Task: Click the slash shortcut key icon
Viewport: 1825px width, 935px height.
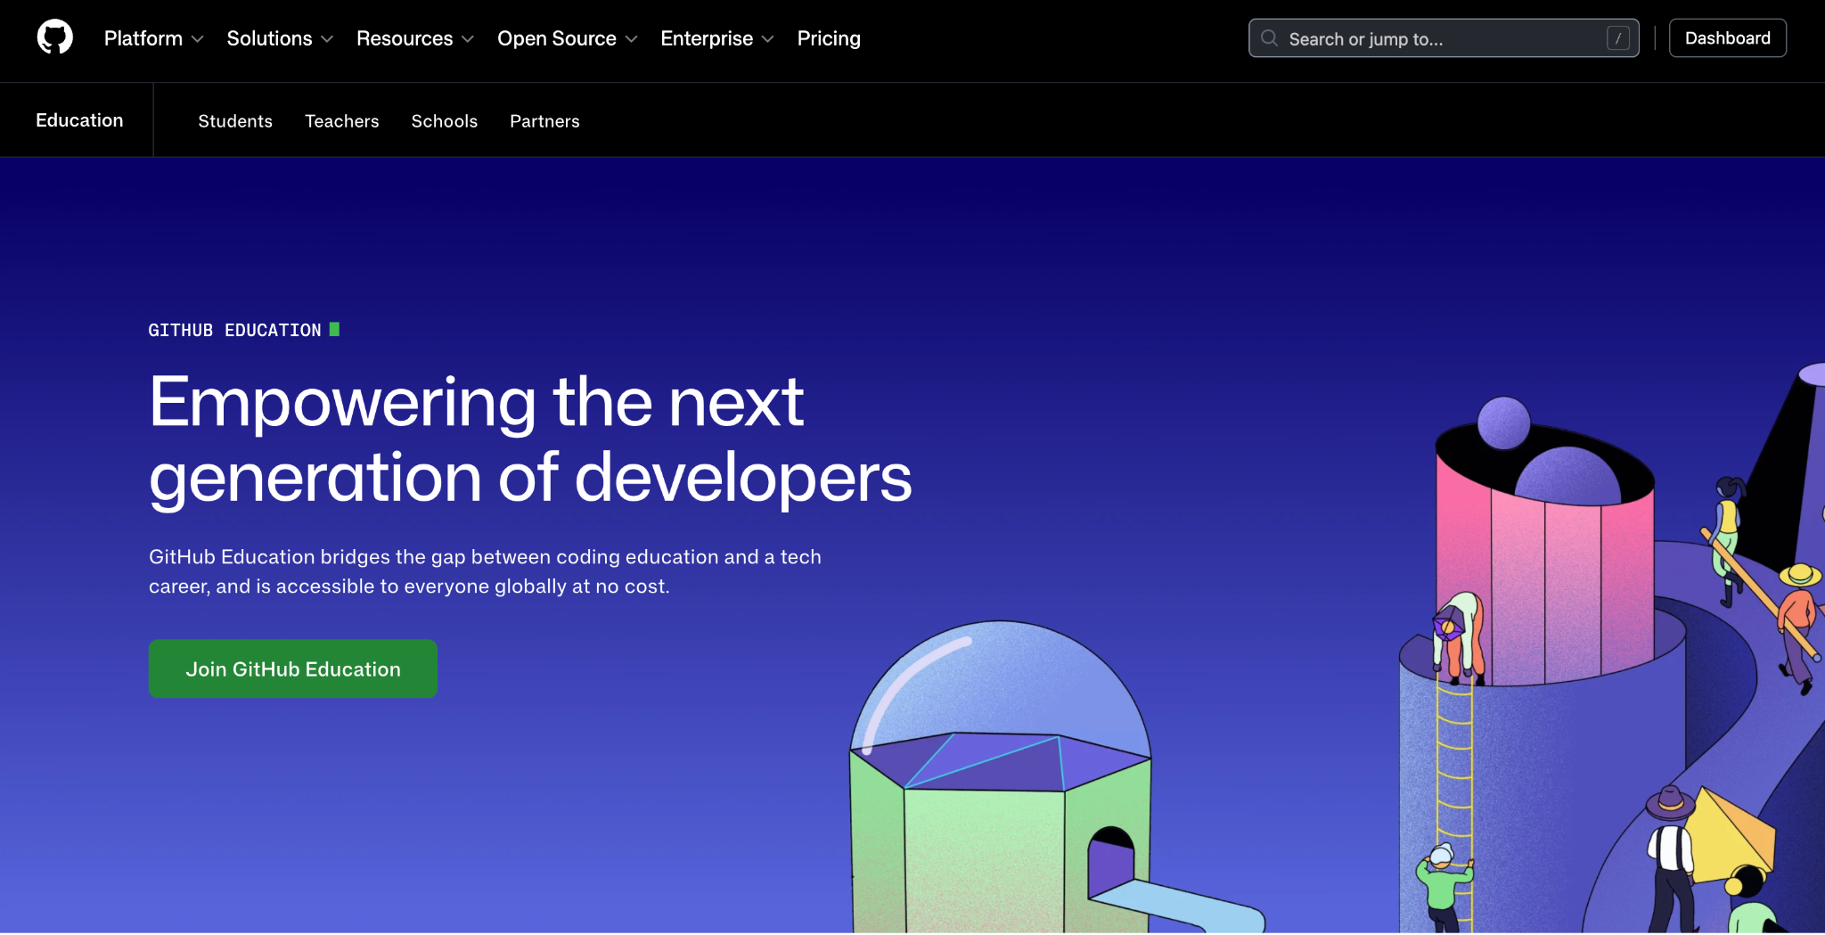Action: [1617, 38]
